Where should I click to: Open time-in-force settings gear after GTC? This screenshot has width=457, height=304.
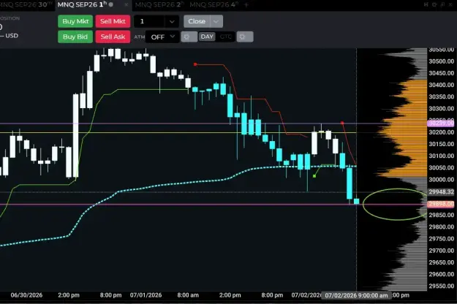(245, 37)
